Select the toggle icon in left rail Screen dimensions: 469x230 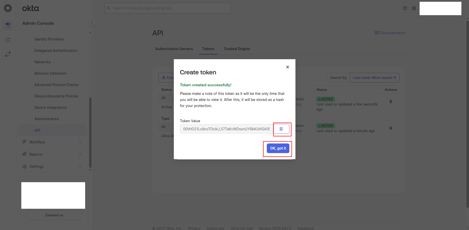(x=8, y=25)
